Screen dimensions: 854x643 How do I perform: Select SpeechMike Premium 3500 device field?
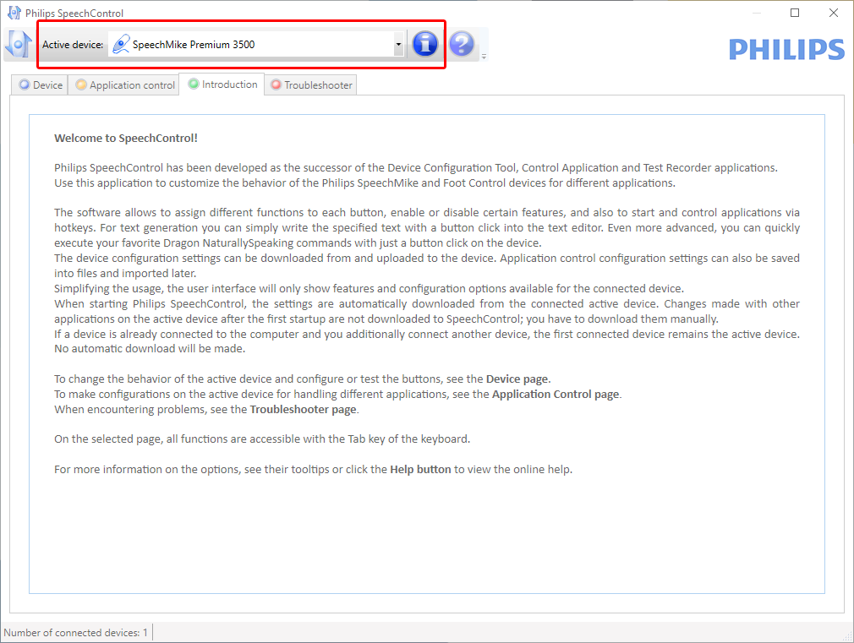pos(256,45)
